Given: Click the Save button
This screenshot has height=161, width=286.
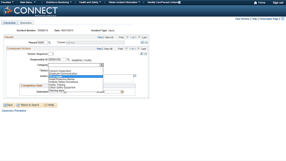Looking at the screenshot, I should click(8, 105).
